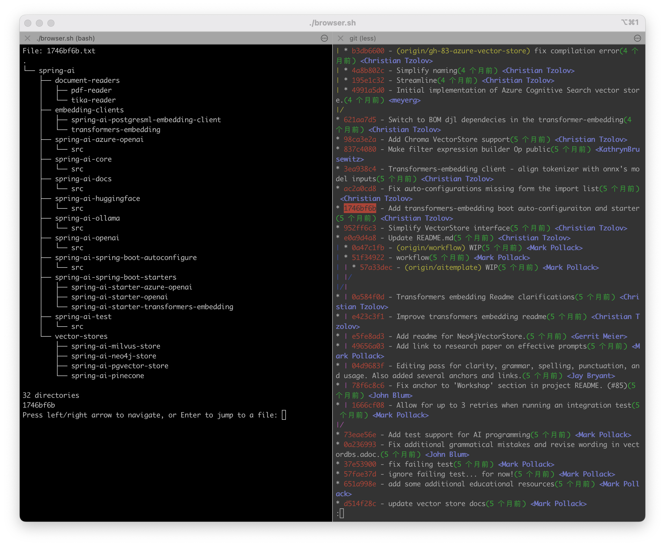Image resolution: width=665 pixels, height=546 pixels.
Task: Click commit hash 4a8b802c
Action: click(368, 70)
